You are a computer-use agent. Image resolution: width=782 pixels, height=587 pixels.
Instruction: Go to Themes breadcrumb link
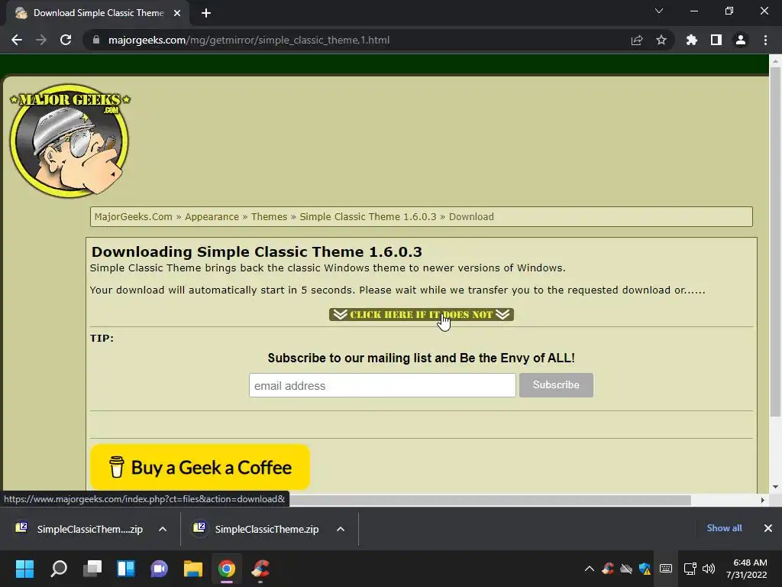tap(270, 216)
